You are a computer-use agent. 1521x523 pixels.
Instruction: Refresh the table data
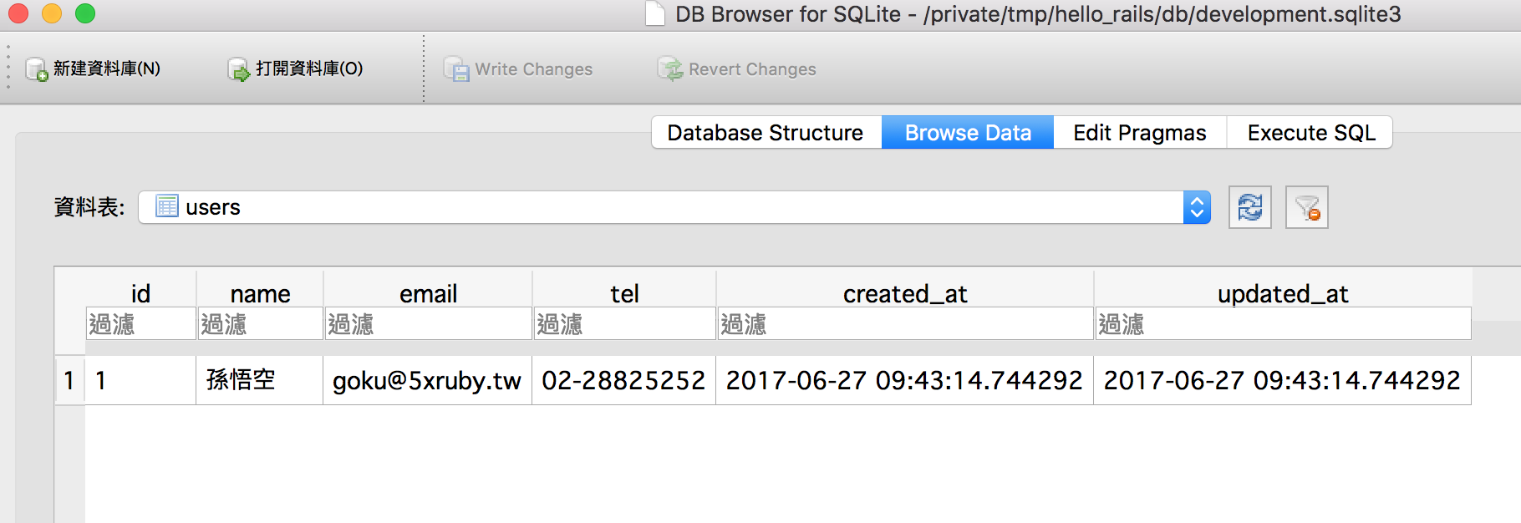[1249, 207]
